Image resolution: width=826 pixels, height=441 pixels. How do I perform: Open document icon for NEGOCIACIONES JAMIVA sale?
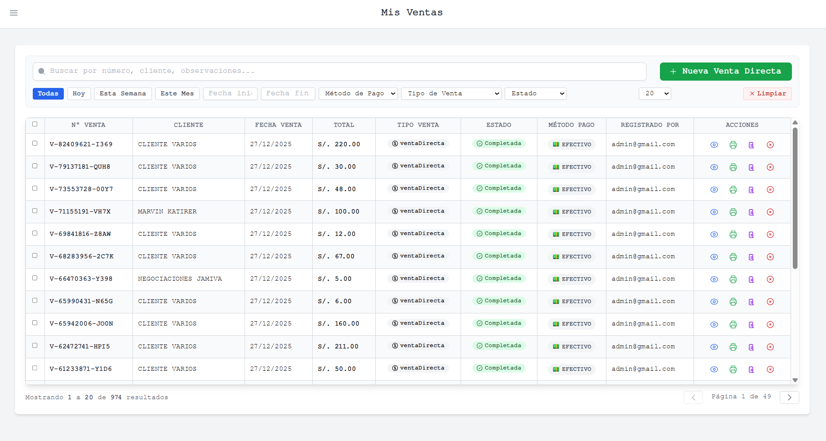(x=751, y=279)
